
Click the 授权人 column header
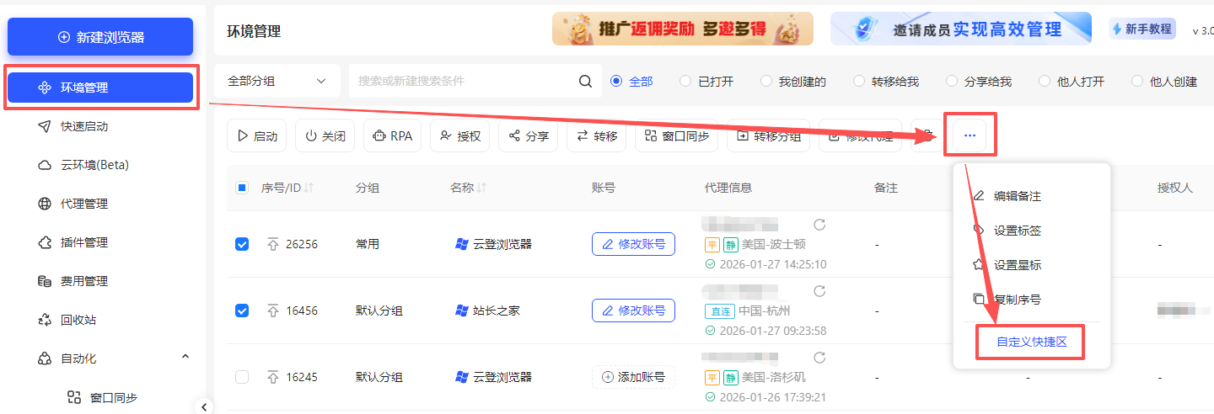pyautogui.click(x=1175, y=188)
